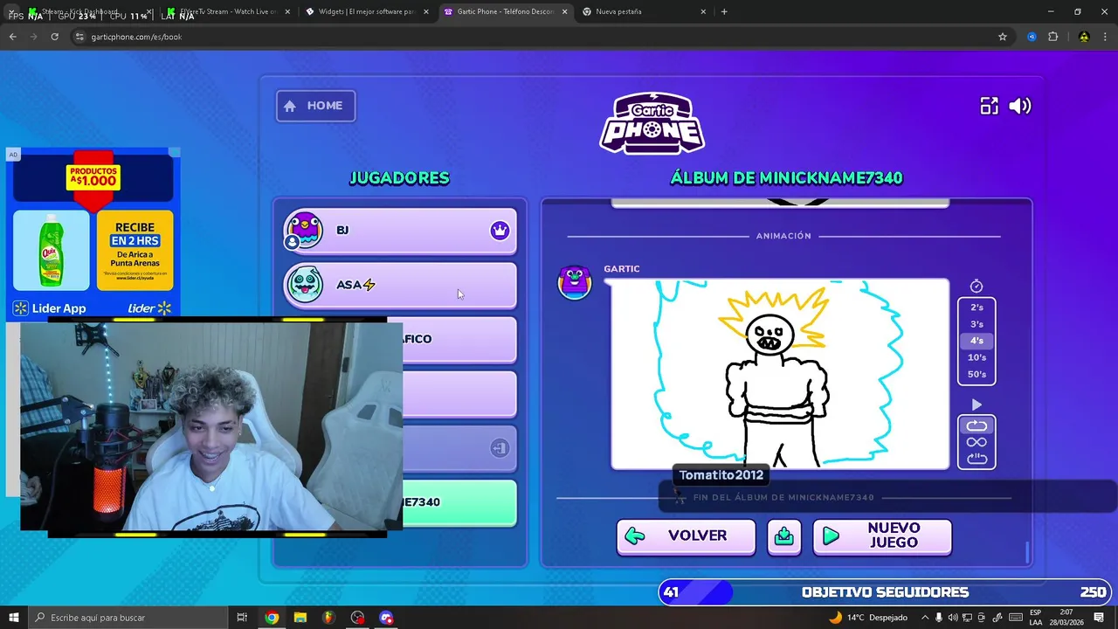Open the Chrome three-dot menu
1118x629 pixels.
[1105, 37]
